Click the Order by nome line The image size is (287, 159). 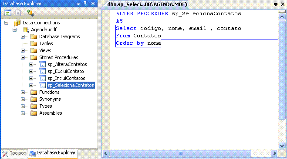coord(138,43)
